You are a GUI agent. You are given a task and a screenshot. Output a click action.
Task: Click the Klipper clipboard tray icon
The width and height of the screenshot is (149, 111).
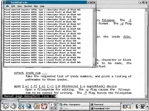click(x=124, y=106)
